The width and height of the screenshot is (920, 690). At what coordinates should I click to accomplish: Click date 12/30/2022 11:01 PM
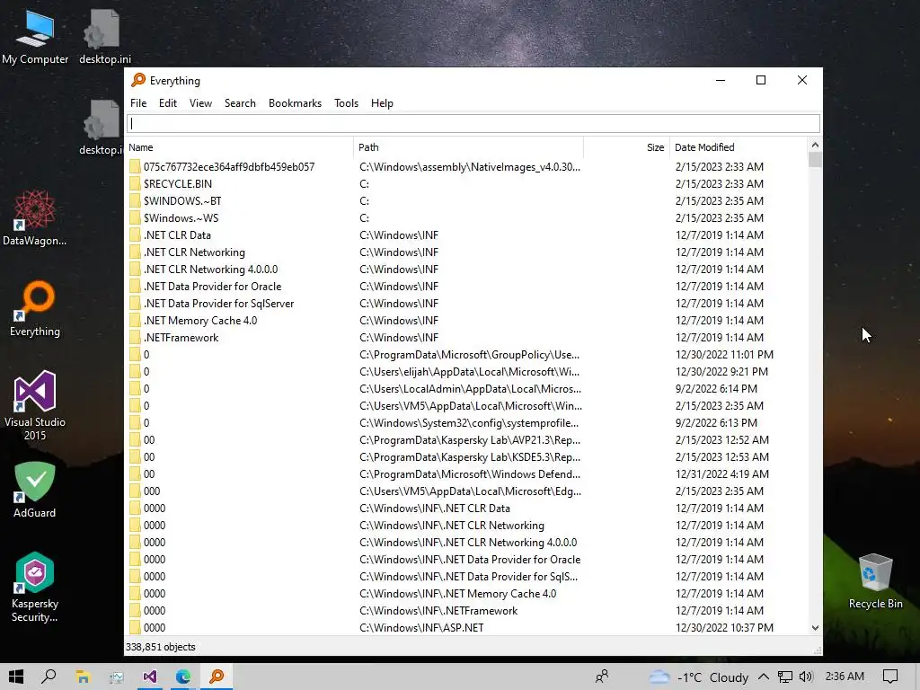[x=725, y=354]
